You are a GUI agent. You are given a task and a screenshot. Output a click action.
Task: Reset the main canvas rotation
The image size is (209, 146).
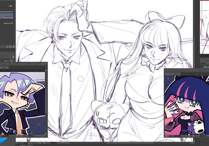click(x=66, y=143)
